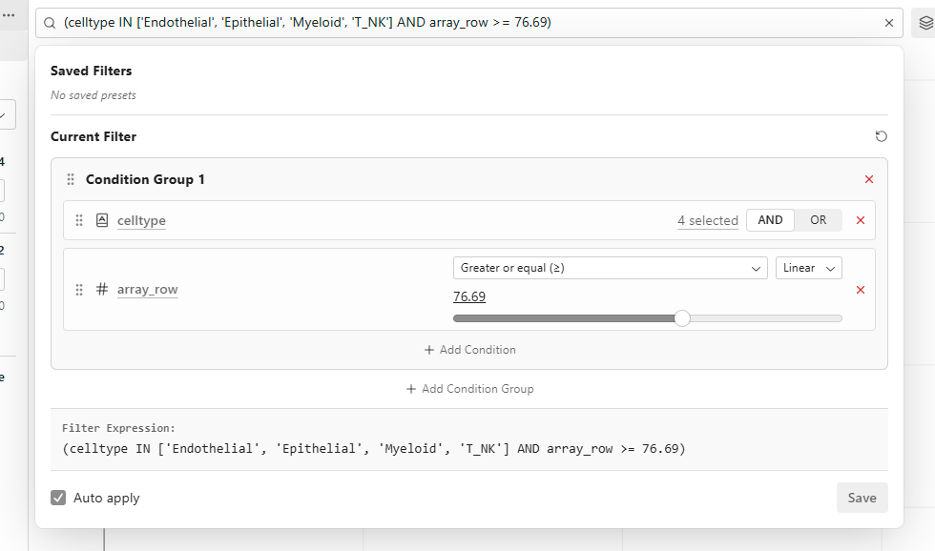Image resolution: width=935 pixels, height=551 pixels.
Task: Open the Linear scale dropdown
Action: 808,268
